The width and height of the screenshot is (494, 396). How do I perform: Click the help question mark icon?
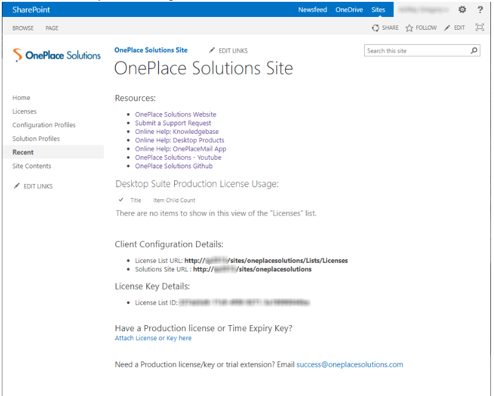pyautogui.click(x=480, y=10)
